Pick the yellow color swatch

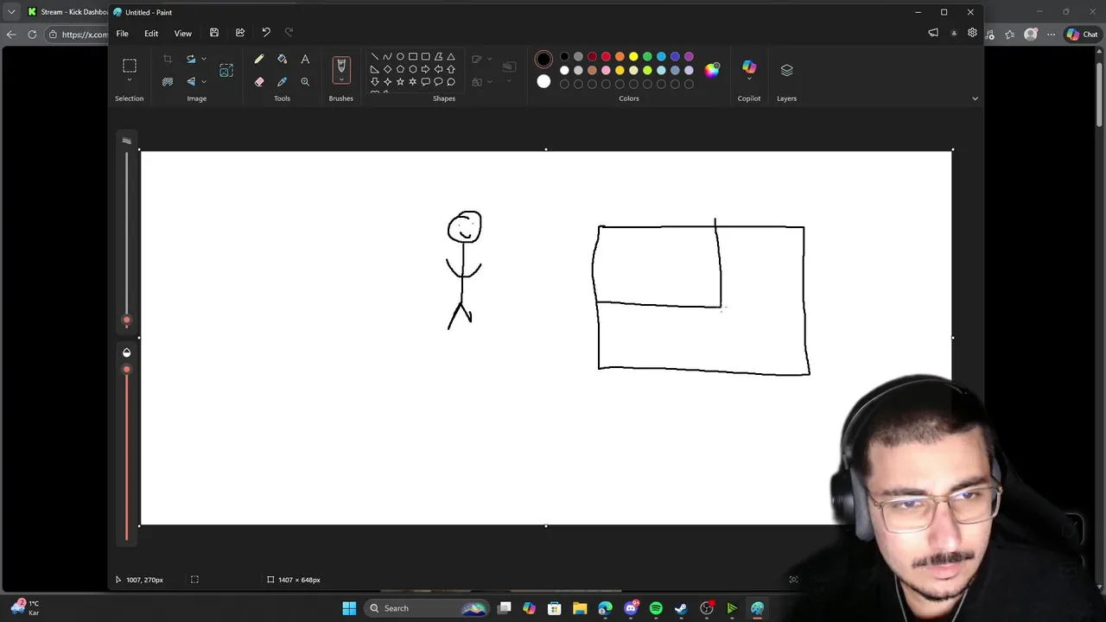[x=633, y=57]
